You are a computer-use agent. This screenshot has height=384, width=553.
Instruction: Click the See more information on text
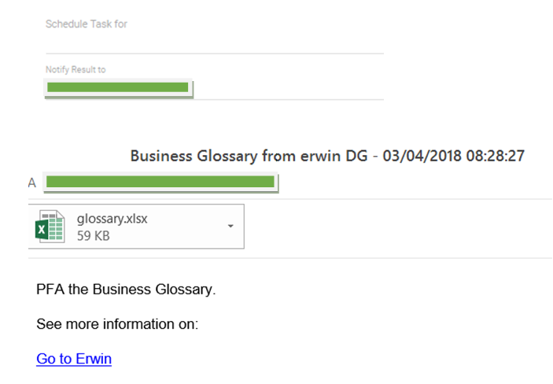pyautogui.click(x=117, y=323)
